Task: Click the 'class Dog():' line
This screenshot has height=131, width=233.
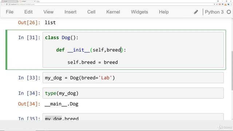Action: (62, 37)
